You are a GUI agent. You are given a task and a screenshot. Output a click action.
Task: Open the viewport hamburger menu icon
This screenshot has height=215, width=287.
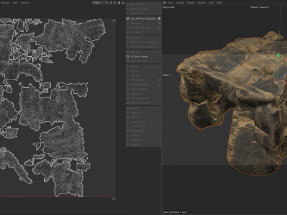(164, 3)
